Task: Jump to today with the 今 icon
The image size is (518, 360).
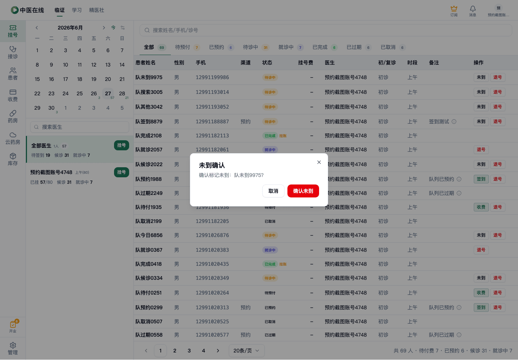Action: 113,28
